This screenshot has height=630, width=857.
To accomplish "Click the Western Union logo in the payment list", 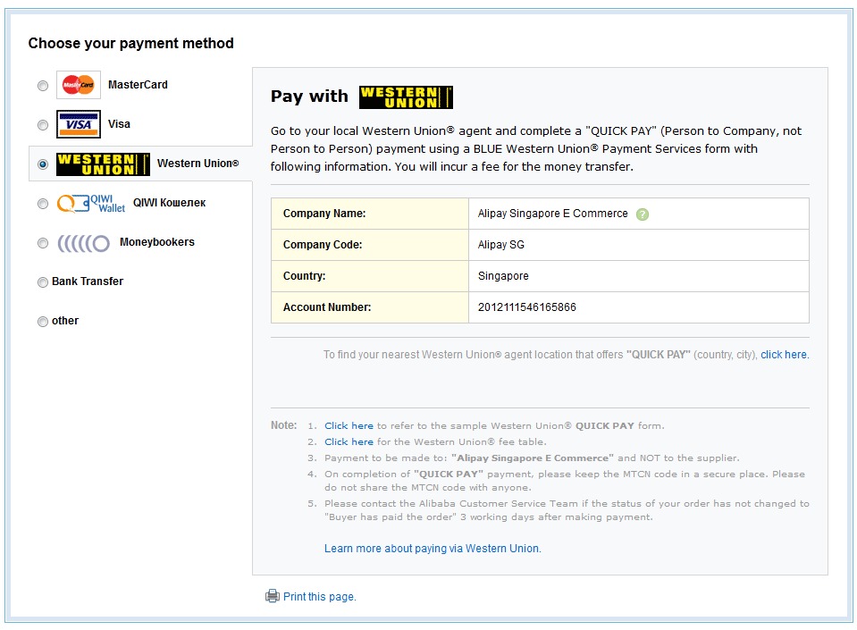I will click(103, 164).
